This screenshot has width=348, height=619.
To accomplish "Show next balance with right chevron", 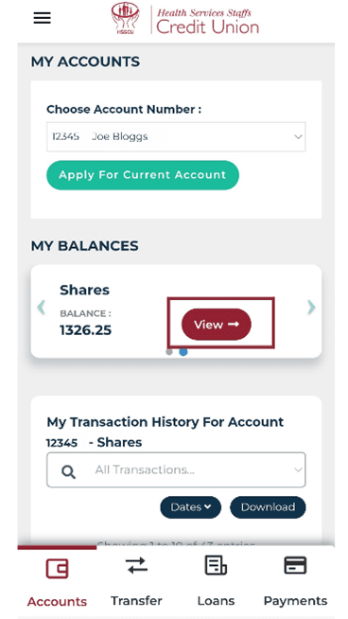I will click(x=311, y=307).
